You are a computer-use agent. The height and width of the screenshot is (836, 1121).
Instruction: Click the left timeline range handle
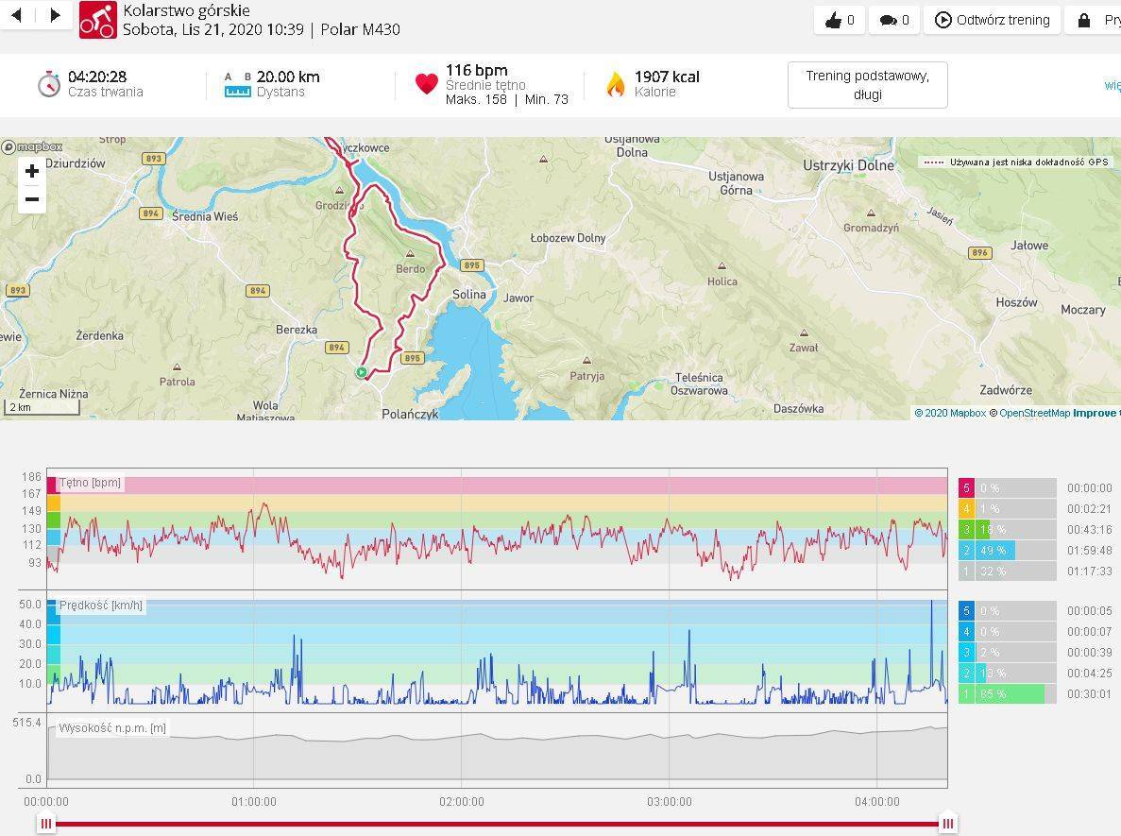click(x=46, y=824)
